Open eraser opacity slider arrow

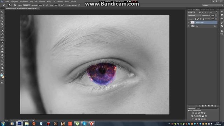(43, 5)
